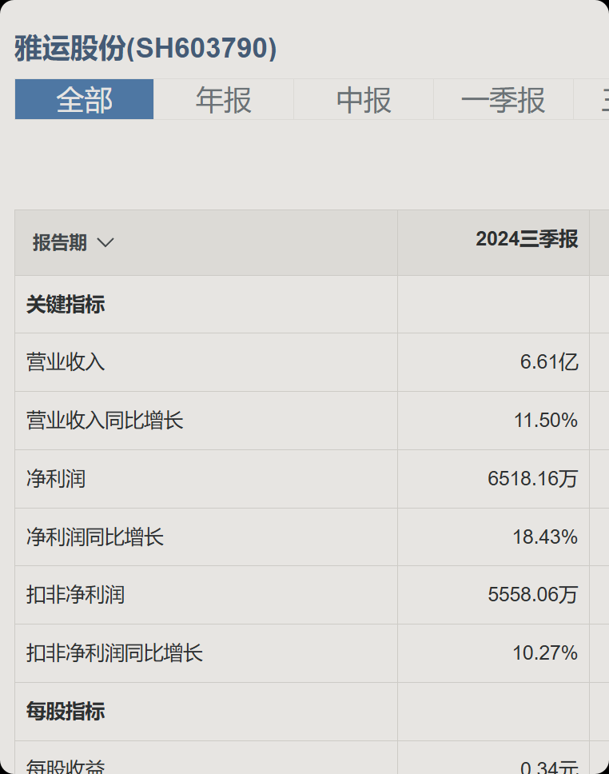Select the 0.34元 earnings per share value
609x774 pixels.
coord(549,767)
